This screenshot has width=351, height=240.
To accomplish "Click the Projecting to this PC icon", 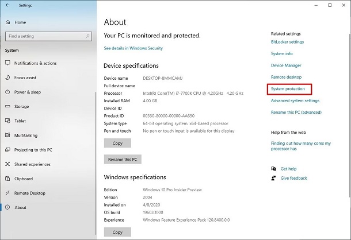I will click(7, 149).
